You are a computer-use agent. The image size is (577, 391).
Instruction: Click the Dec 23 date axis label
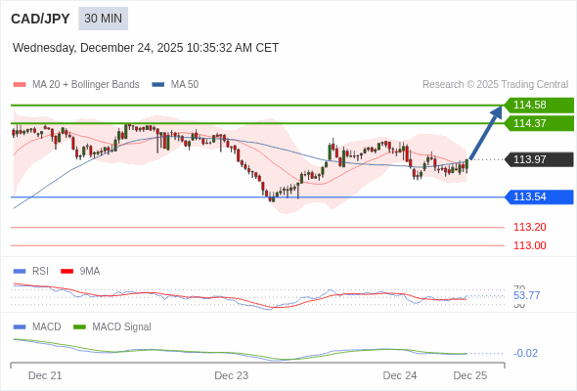[x=232, y=375]
